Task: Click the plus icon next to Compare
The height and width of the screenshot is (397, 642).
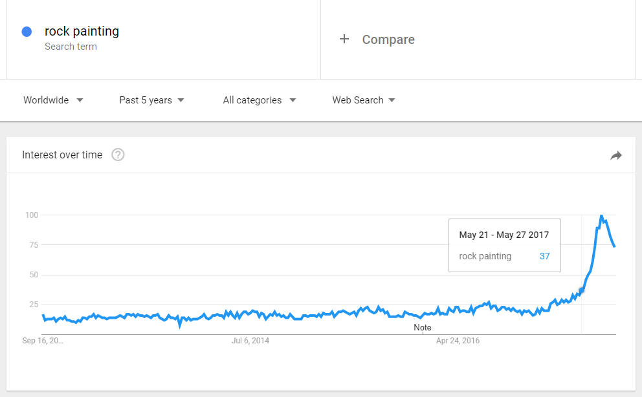Action: (344, 39)
